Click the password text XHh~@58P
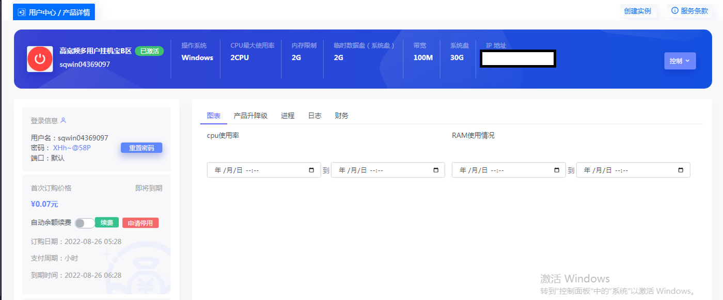The image size is (723, 300). [72, 148]
